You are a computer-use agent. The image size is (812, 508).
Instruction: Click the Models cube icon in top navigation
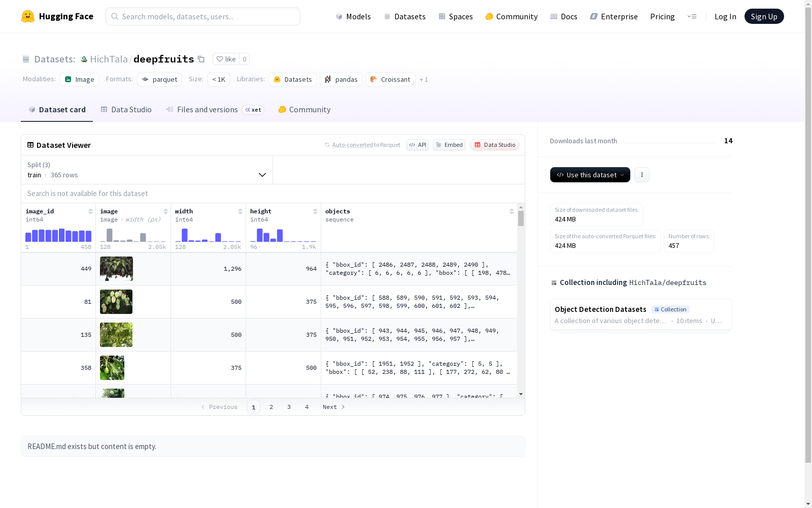click(x=339, y=17)
